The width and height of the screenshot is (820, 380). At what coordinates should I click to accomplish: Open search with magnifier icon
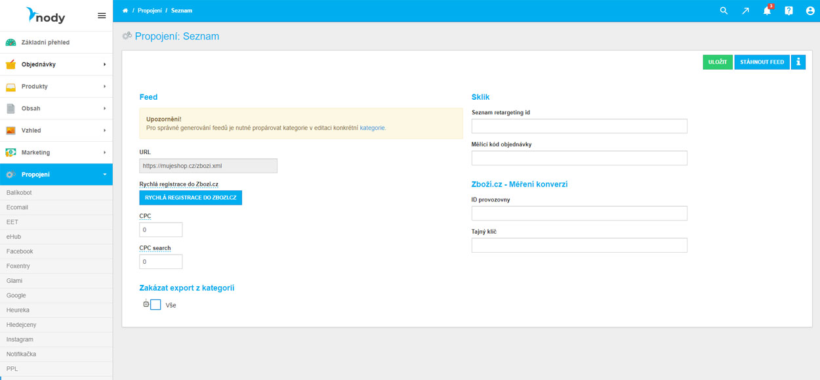coord(724,11)
